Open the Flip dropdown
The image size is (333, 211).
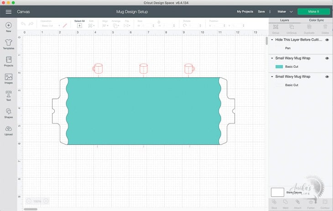pos(127,26)
